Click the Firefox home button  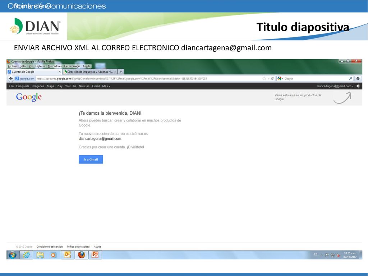pos(358,79)
